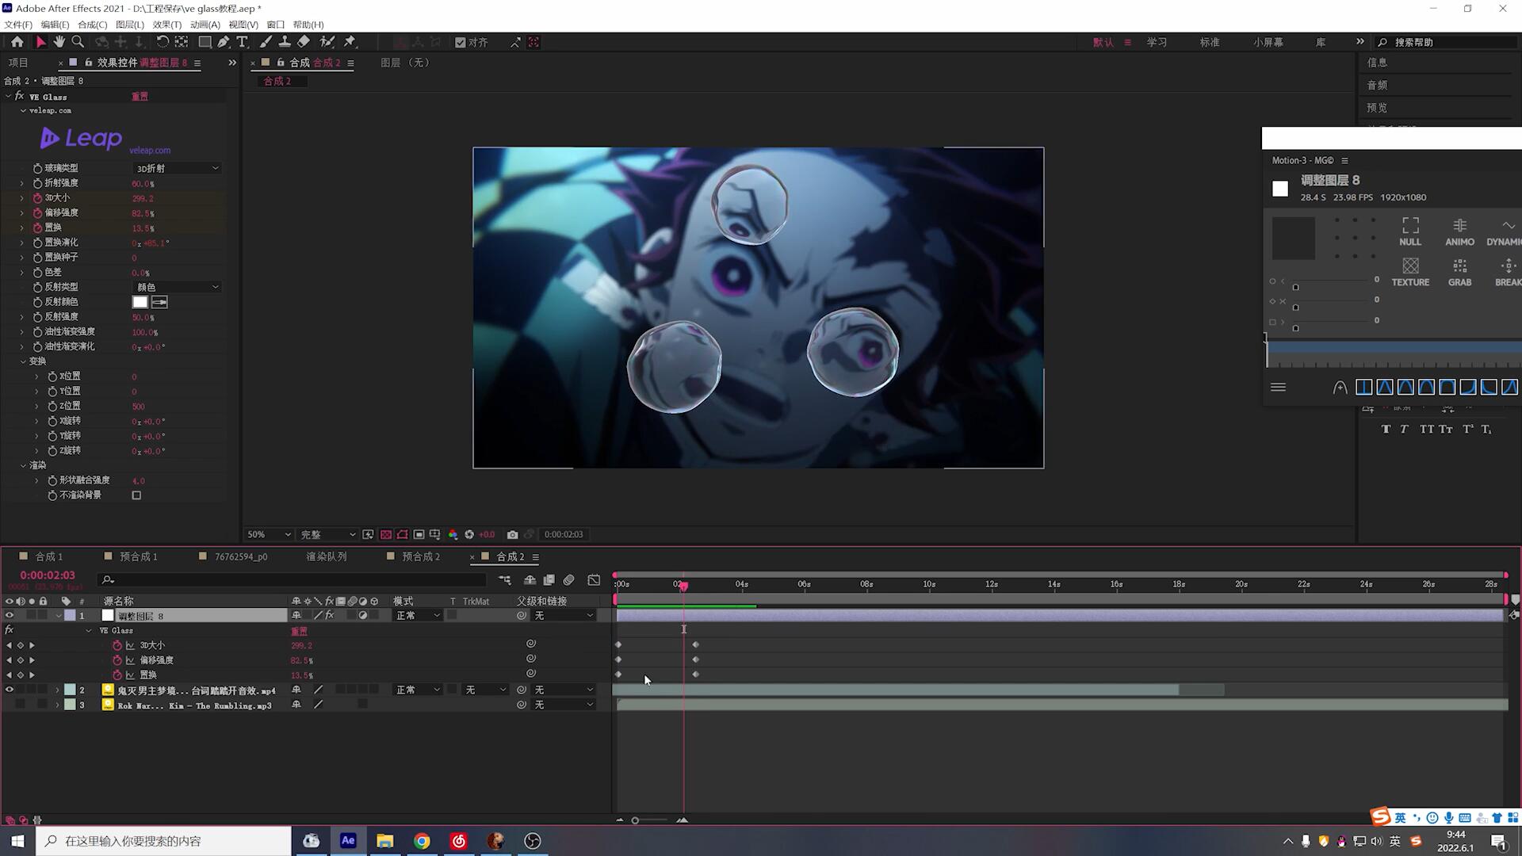The height and width of the screenshot is (856, 1522).
Task: Open the 反射类型 dropdown
Action: pyautogui.click(x=177, y=288)
